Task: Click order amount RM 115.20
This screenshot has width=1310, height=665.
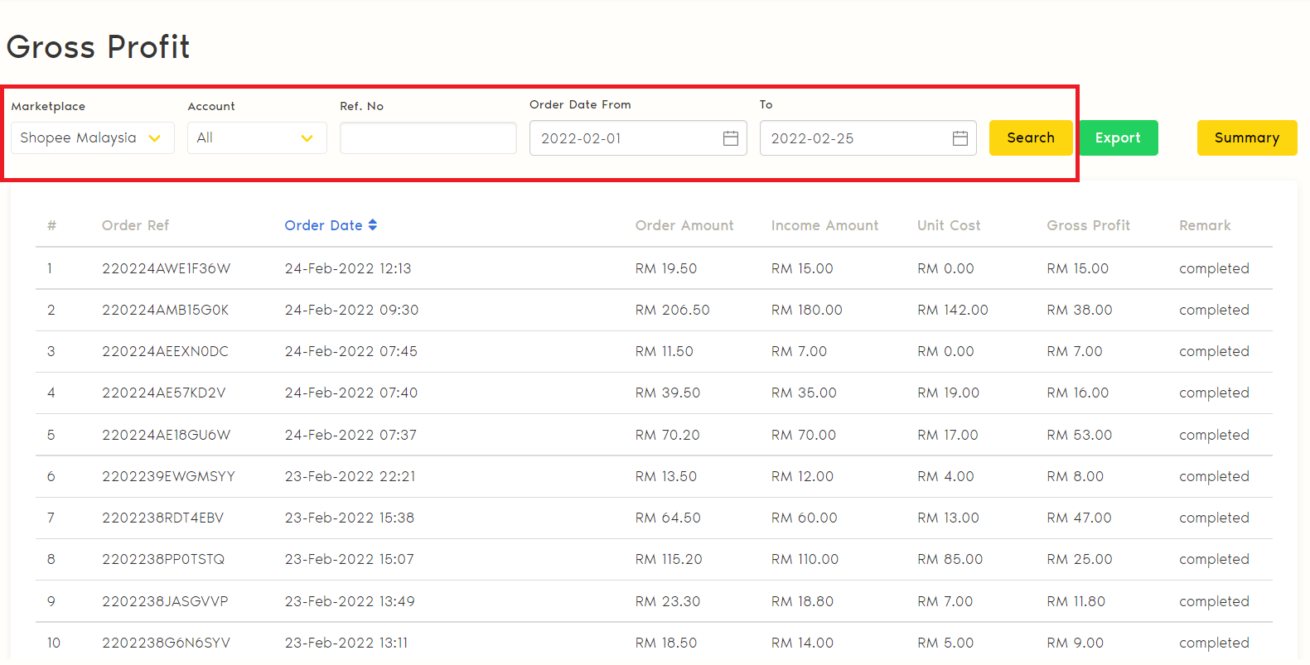Action: pyautogui.click(x=669, y=559)
